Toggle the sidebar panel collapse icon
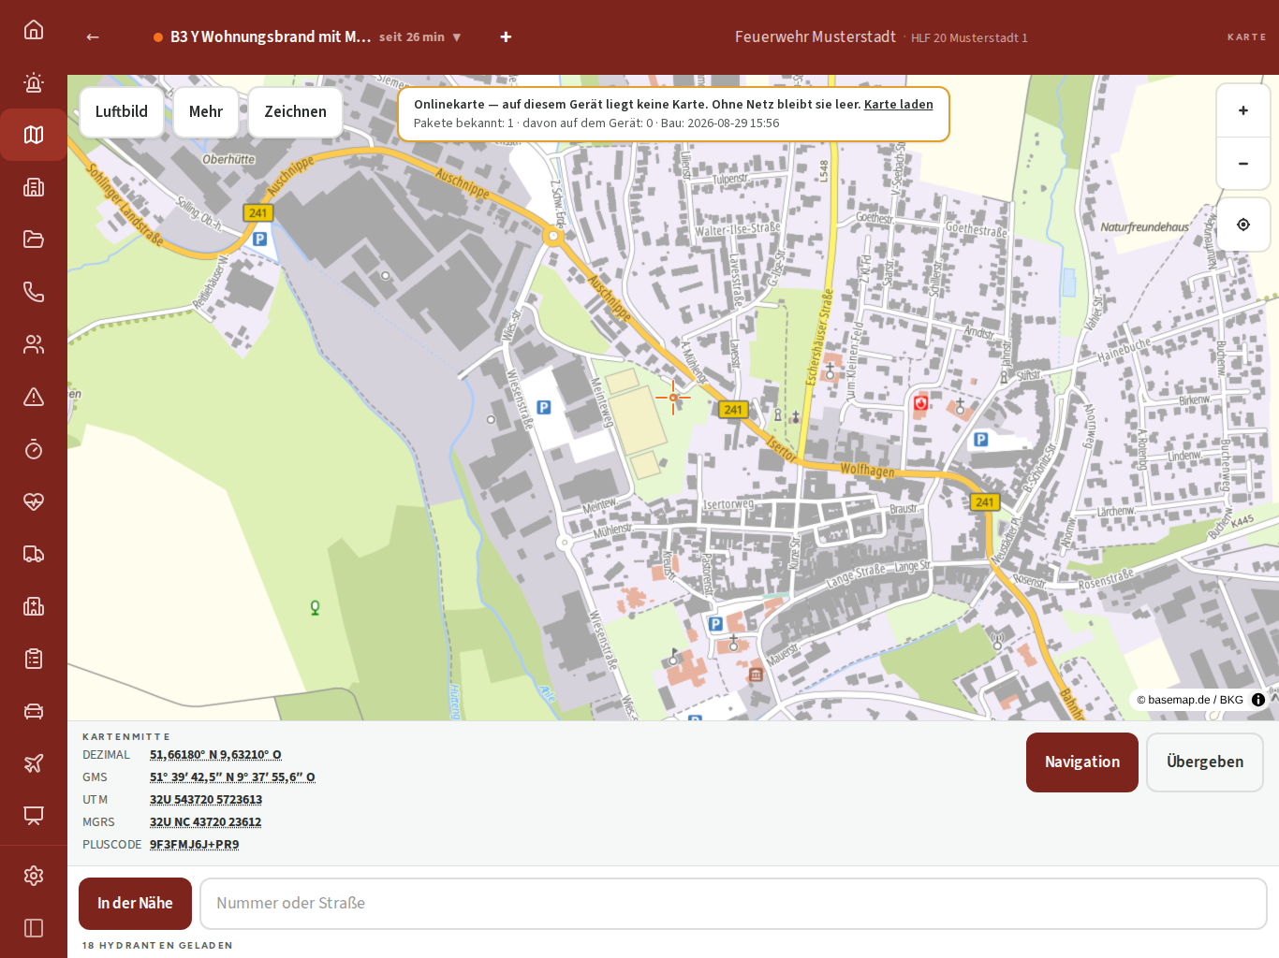This screenshot has width=1279, height=958. click(34, 928)
